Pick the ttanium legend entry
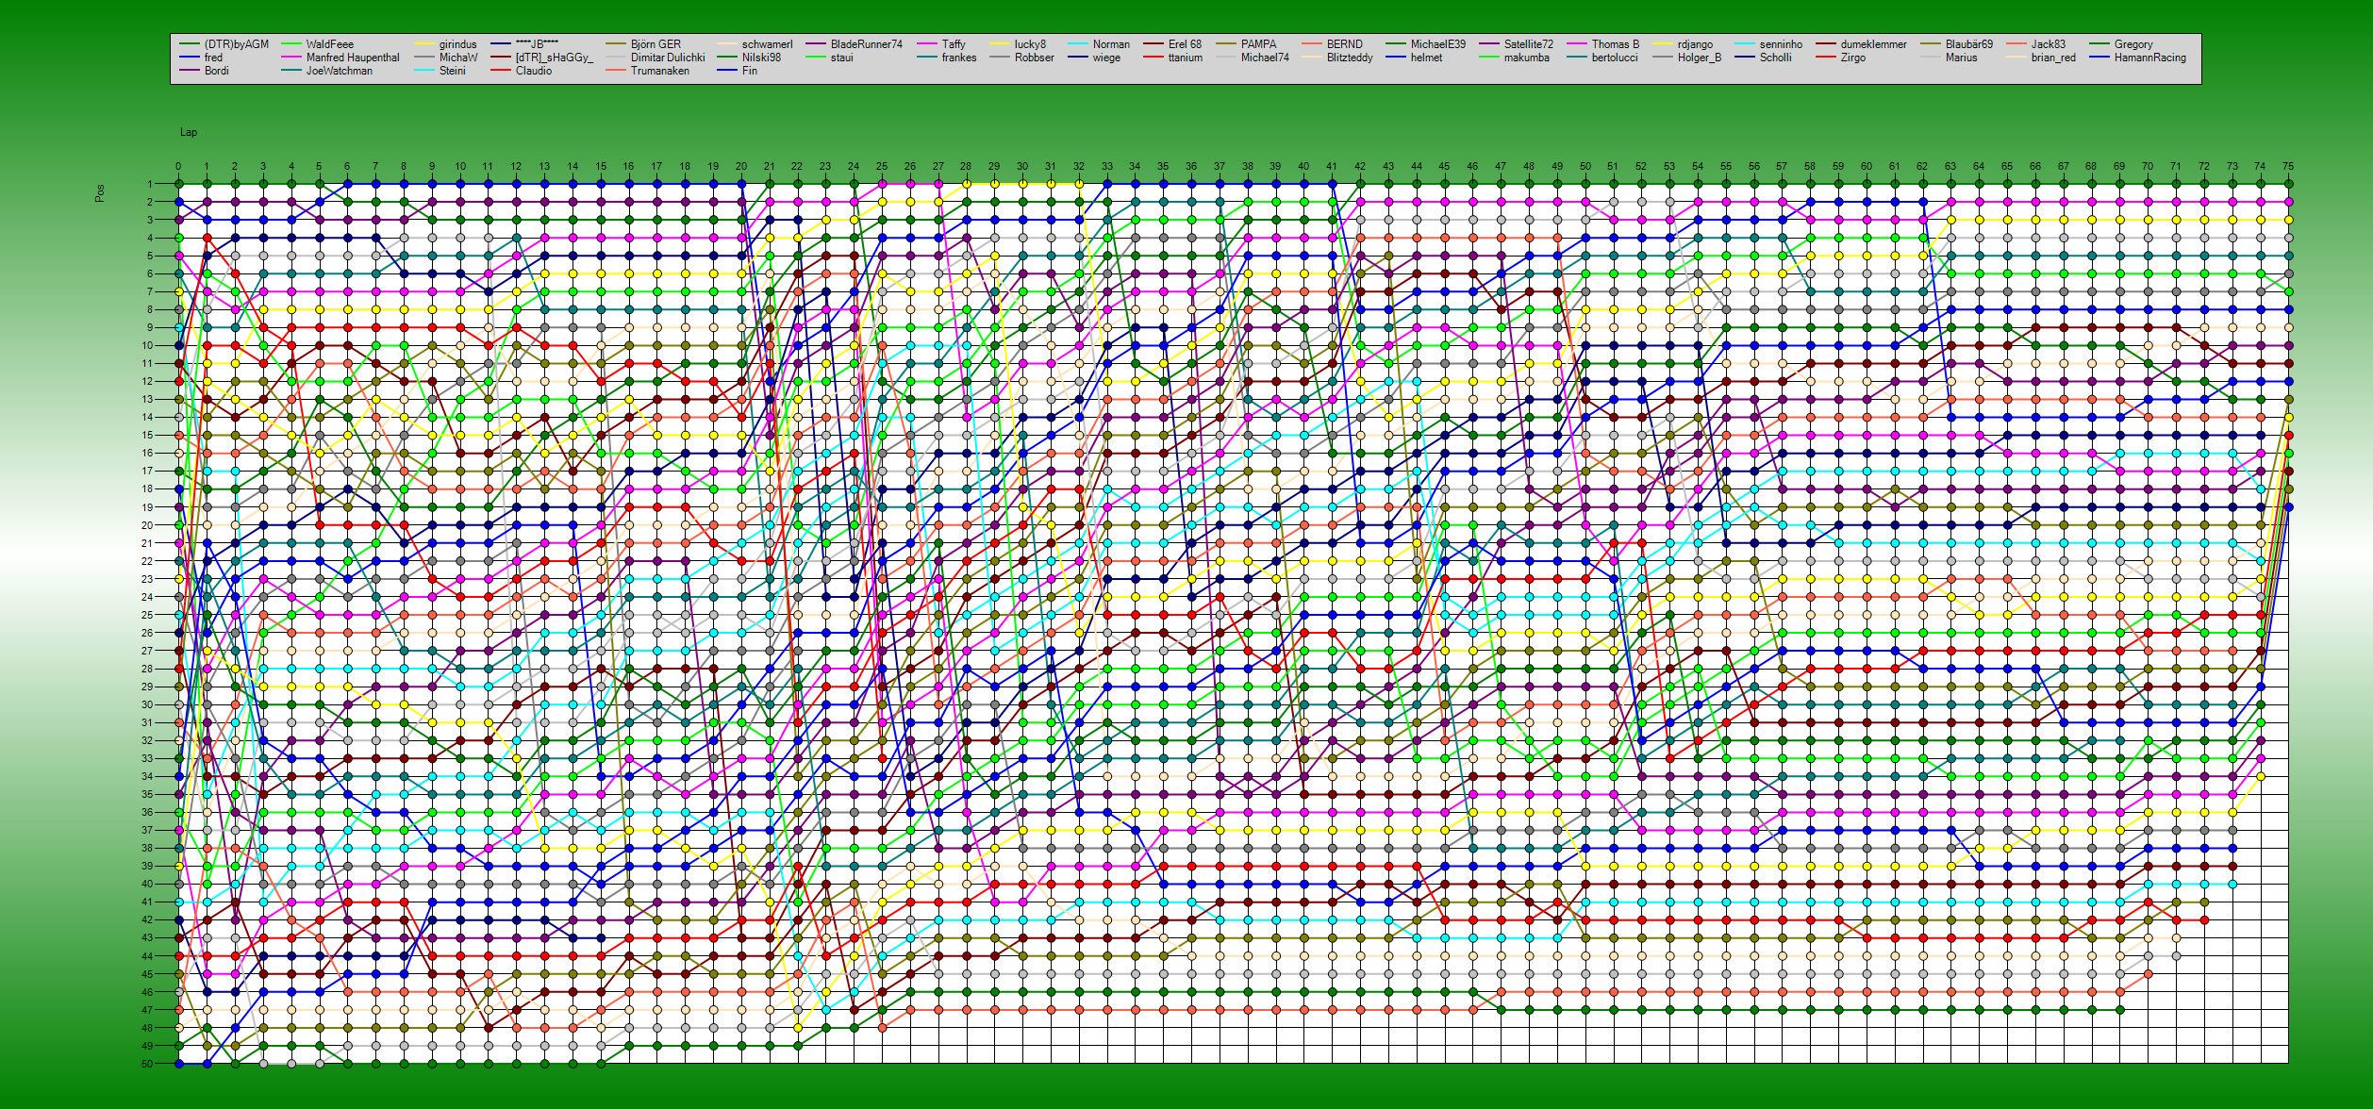 pyautogui.click(x=1185, y=58)
